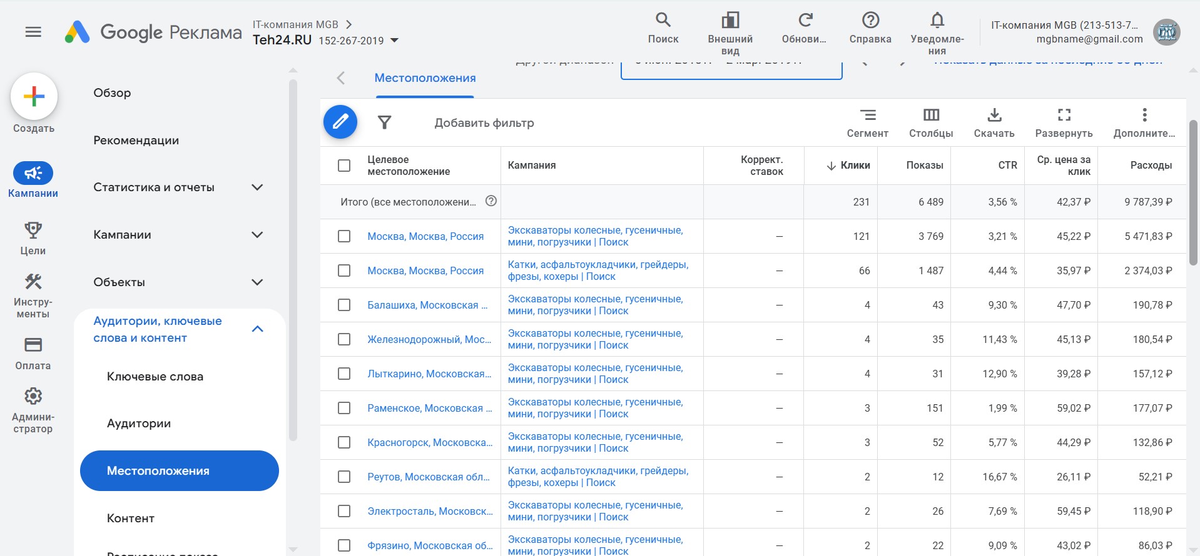Open Рекомендации in navigation
Viewport: 1200px width, 556px height.
coord(136,141)
